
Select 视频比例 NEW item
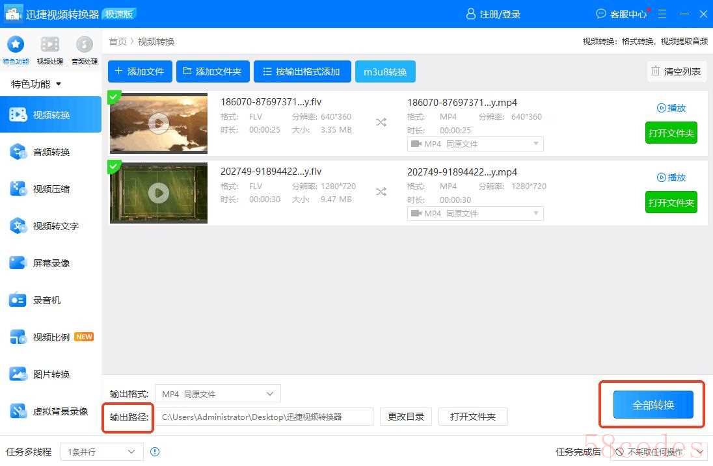click(x=51, y=337)
